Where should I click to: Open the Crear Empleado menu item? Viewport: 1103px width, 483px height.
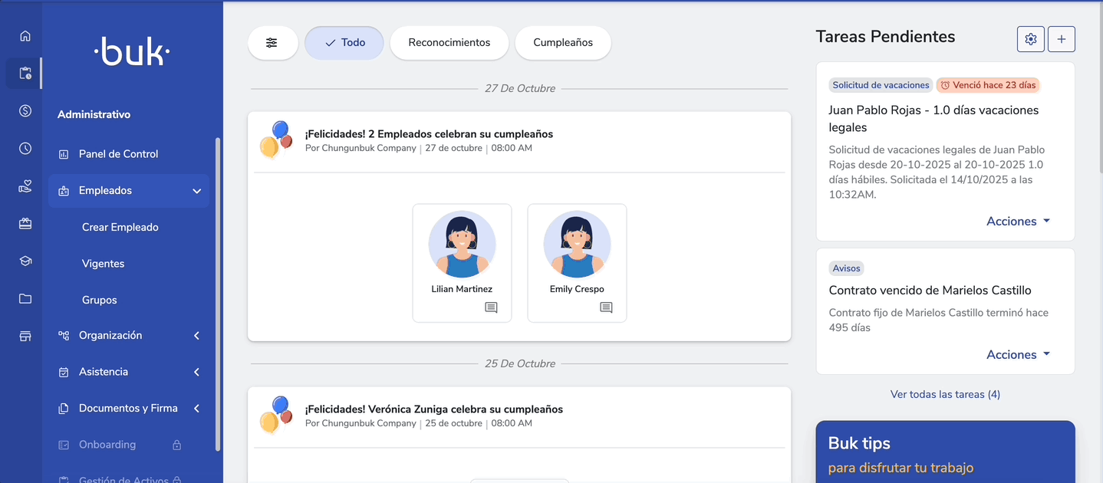(x=120, y=228)
